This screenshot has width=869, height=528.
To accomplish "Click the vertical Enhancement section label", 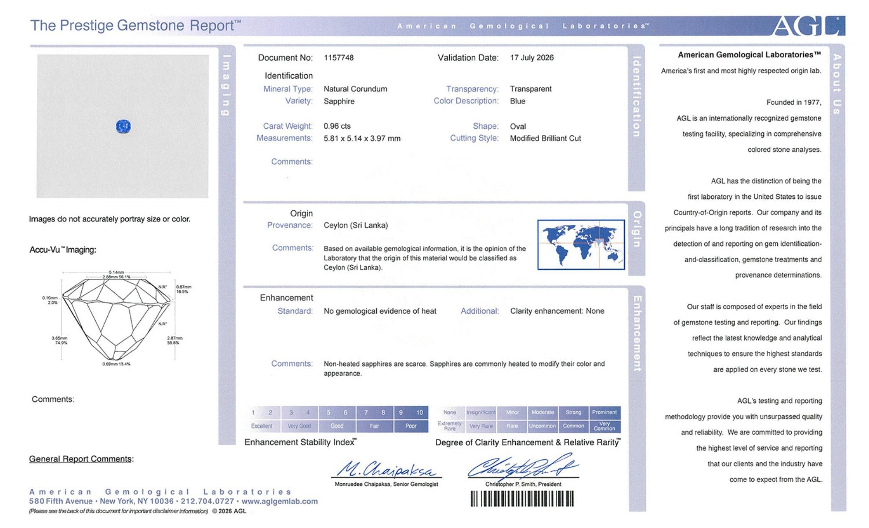I will coord(637,334).
